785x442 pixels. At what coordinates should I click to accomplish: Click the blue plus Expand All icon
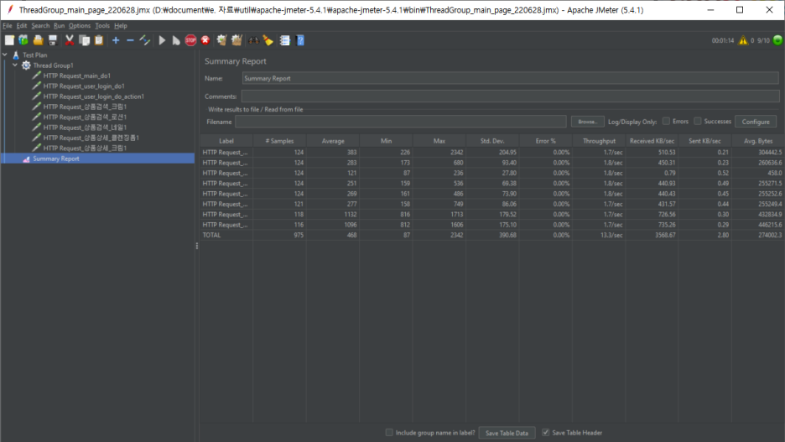click(x=116, y=40)
